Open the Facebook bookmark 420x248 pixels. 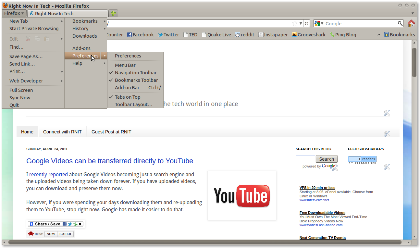point(140,35)
